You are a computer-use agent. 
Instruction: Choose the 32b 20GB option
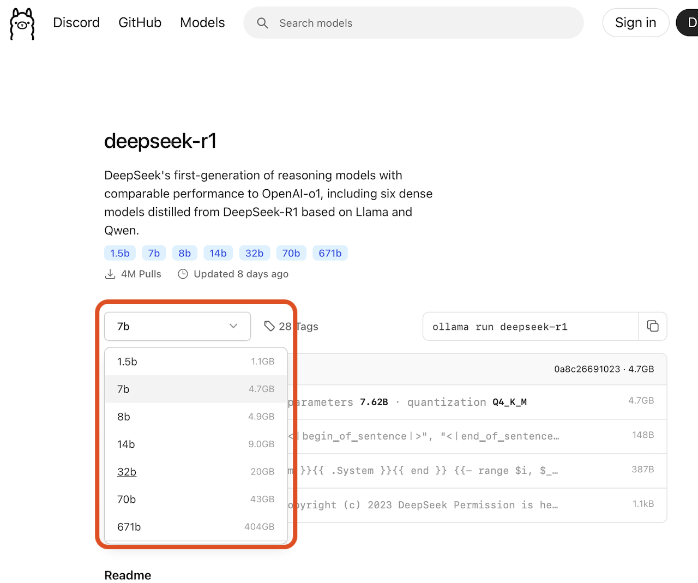pos(196,472)
